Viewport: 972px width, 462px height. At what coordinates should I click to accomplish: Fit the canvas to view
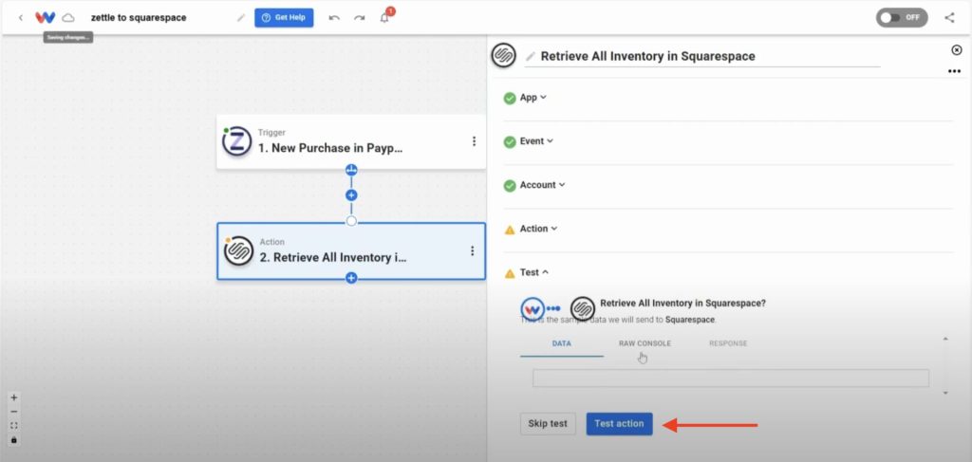14,426
